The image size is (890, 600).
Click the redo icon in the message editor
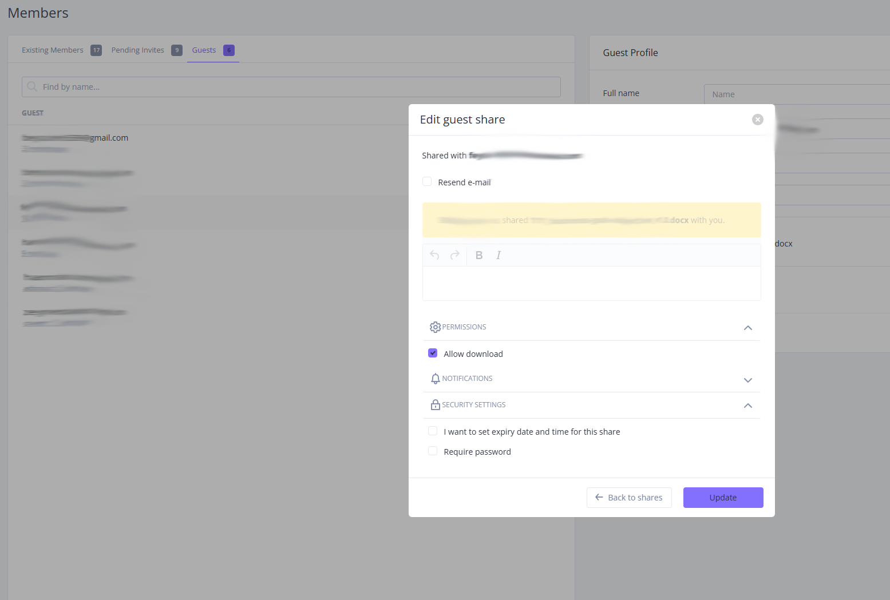pyautogui.click(x=454, y=255)
